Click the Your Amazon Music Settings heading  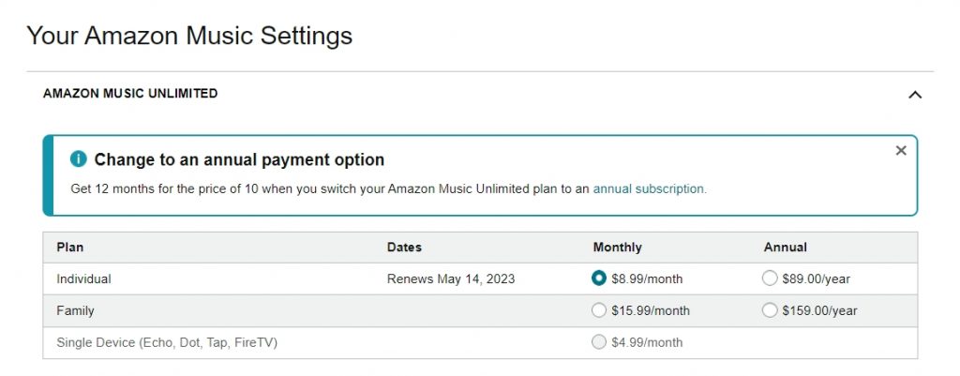[189, 35]
